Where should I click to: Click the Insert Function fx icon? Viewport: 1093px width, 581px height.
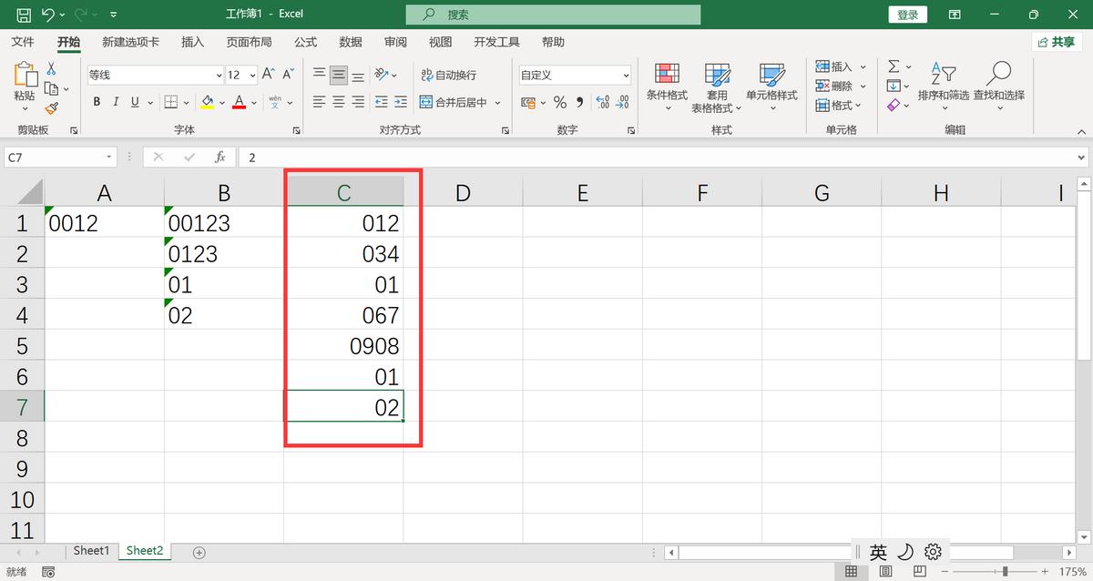click(x=220, y=158)
